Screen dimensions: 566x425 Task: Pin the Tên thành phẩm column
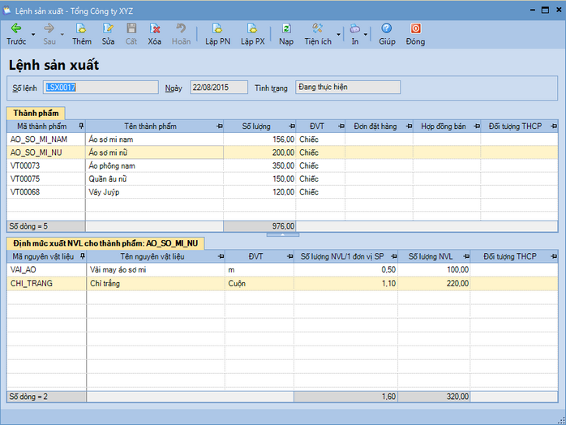(x=220, y=126)
